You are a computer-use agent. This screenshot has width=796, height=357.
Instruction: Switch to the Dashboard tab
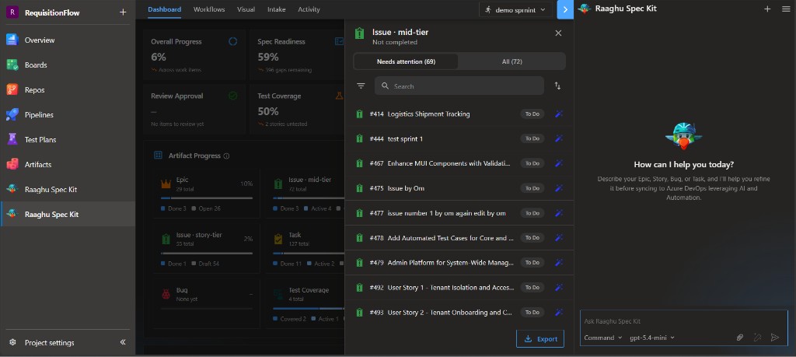click(x=165, y=9)
